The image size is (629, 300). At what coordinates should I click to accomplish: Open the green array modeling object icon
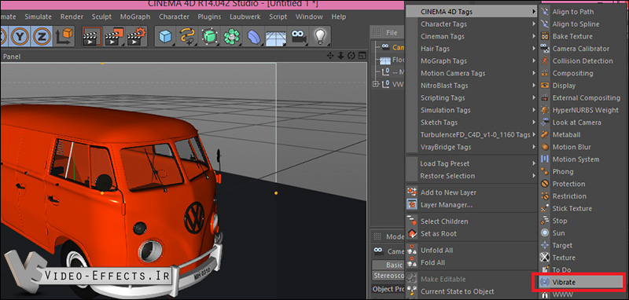click(231, 37)
